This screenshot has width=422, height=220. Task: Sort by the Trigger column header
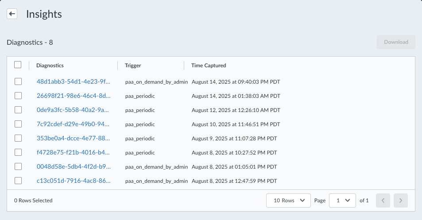pyautogui.click(x=133, y=66)
